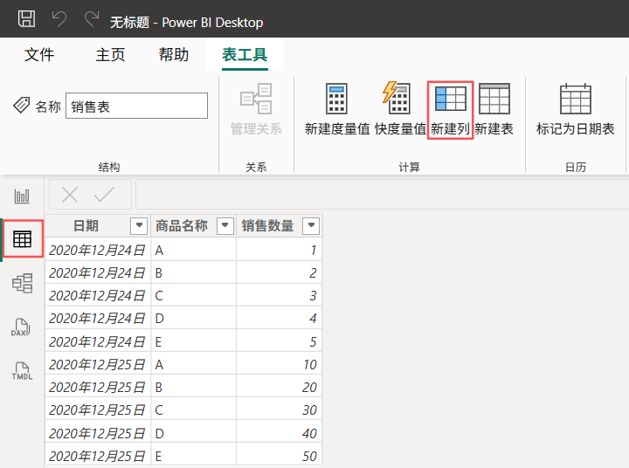Open Report view from left sidebar
Screen dimensions: 629x468
[x=22, y=196]
